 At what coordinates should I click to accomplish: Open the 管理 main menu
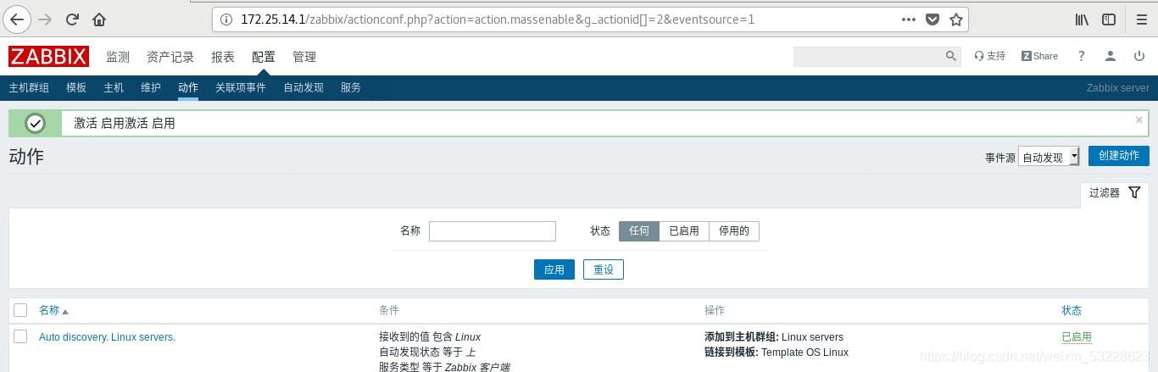click(304, 57)
